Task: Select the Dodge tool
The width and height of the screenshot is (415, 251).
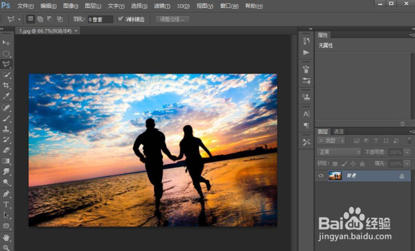Action: pyautogui.click(x=6, y=182)
